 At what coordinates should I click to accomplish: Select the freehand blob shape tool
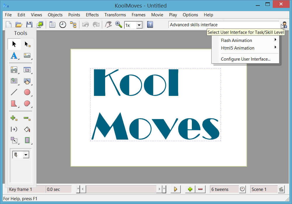point(27,103)
